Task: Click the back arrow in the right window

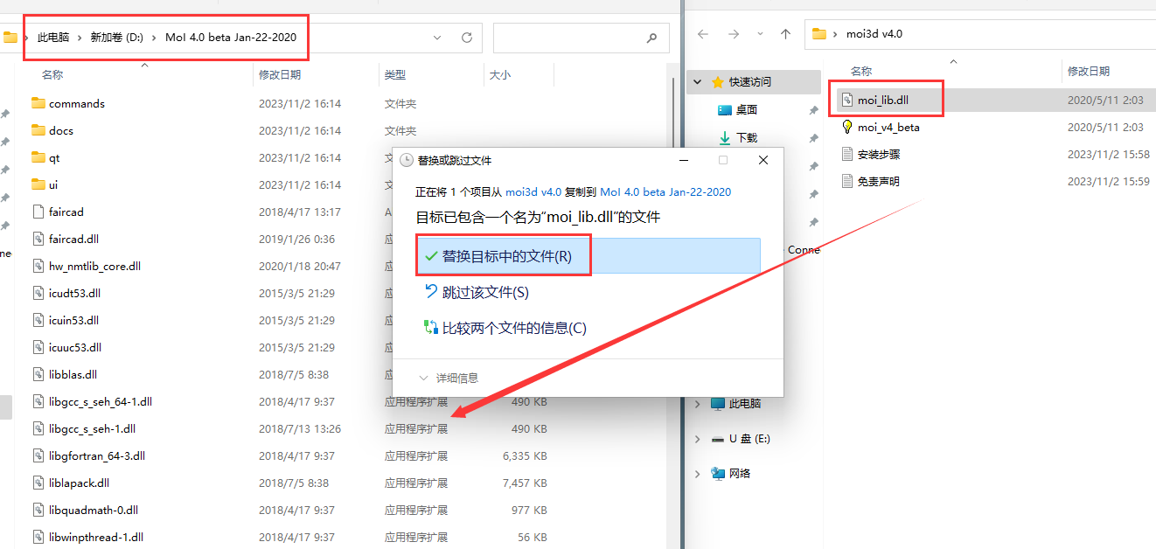Action: pyautogui.click(x=701, y=34)
